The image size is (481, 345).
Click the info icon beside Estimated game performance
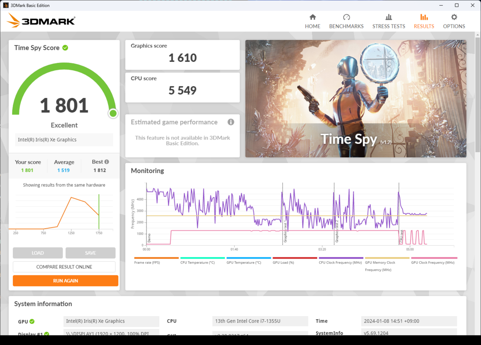tap(230, 122)
